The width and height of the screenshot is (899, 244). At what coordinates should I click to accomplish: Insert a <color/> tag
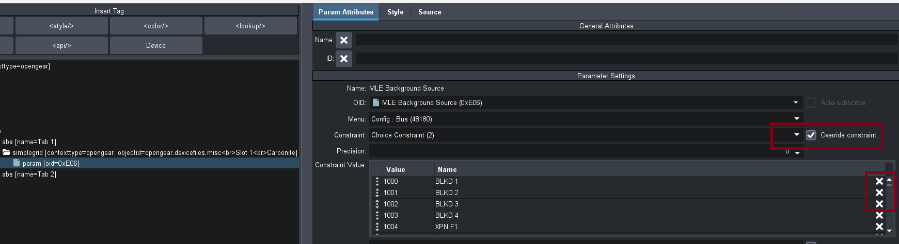(156, 26)
